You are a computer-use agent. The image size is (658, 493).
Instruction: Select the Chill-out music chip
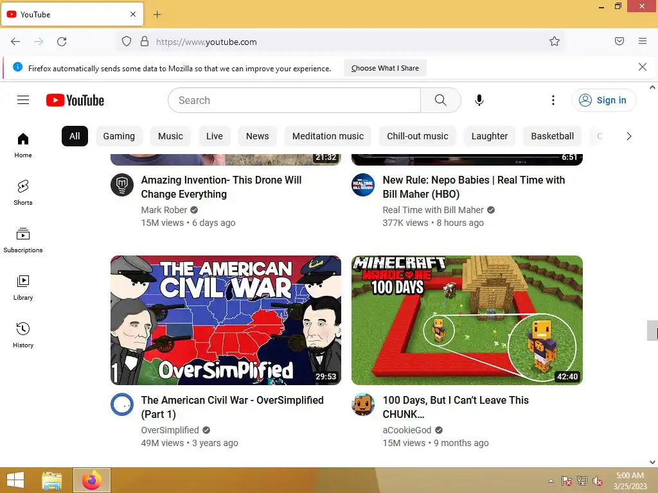coord(418,136)
